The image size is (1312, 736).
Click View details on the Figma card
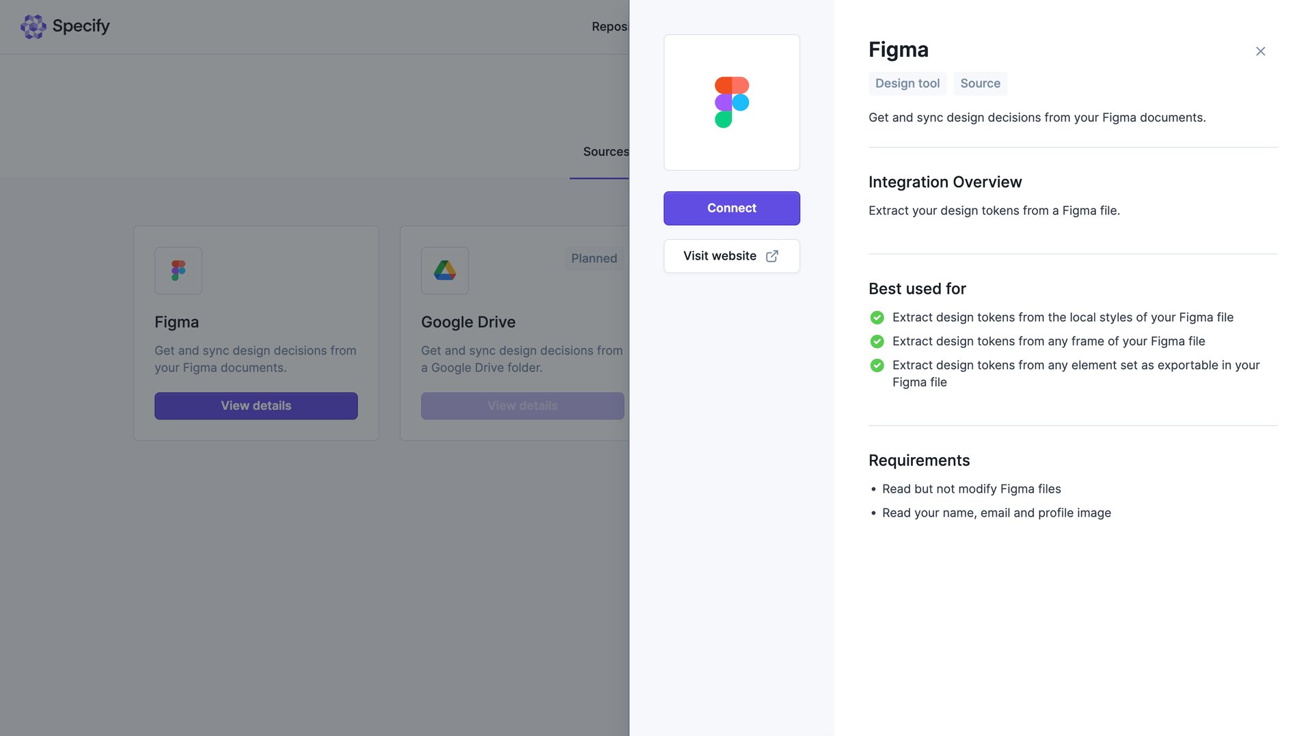click(x=256, y=405)
